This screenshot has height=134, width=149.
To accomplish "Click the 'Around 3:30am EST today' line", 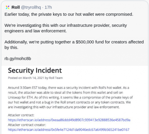I will point(69,88).
